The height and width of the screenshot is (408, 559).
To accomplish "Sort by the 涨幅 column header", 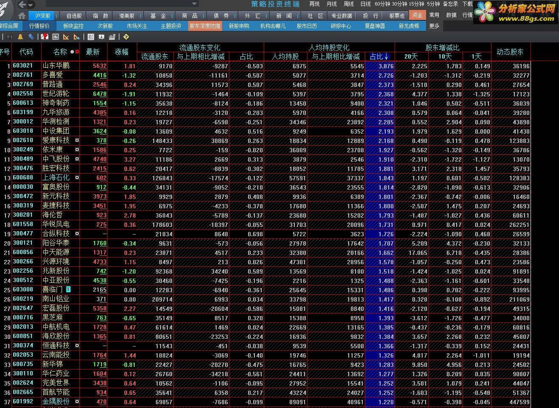I will [x=122, y=52].
